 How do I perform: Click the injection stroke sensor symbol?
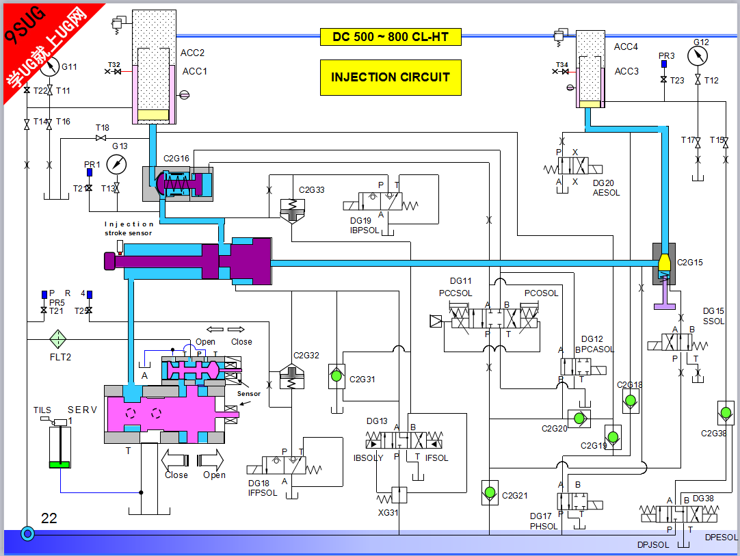[120, 248]
